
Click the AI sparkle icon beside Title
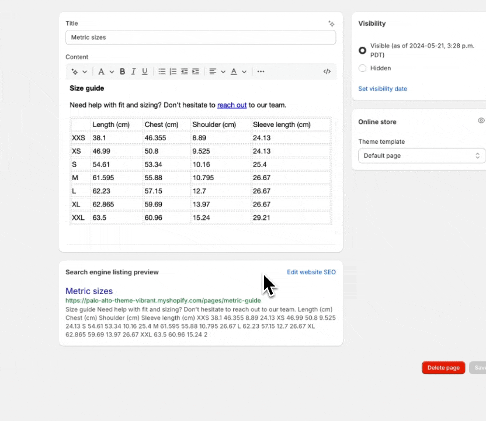click(x=331, y=24)
